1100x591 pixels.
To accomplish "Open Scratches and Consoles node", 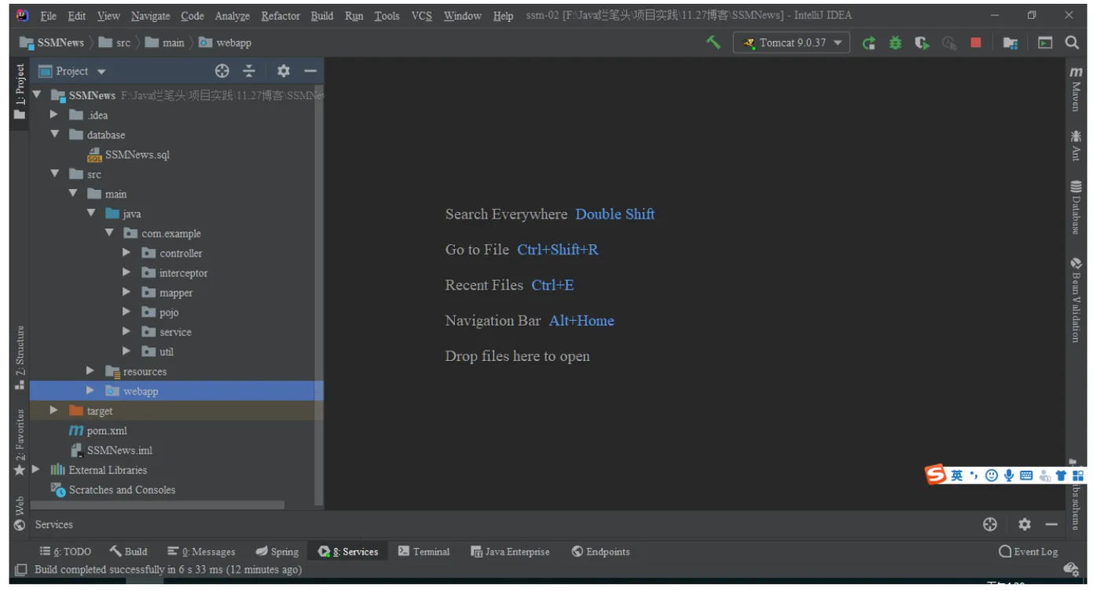I will [113, 490].
